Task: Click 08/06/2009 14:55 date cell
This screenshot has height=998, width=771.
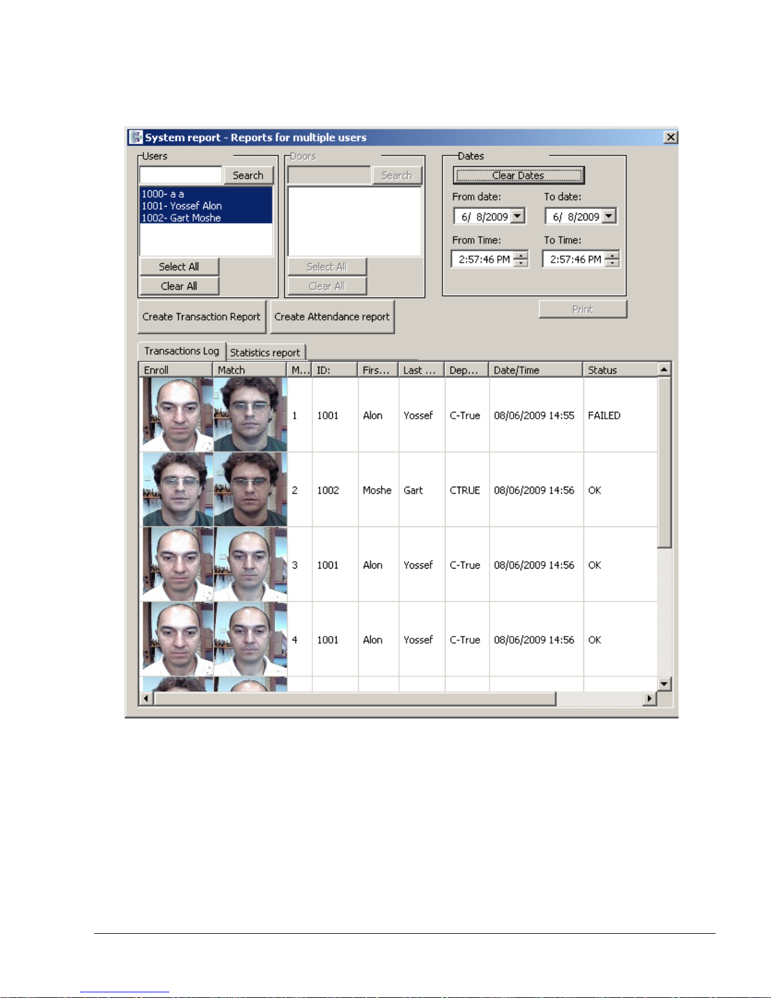Action: click(534, 416)
